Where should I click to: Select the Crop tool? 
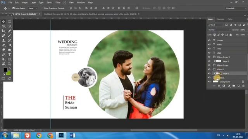[x=3, y=31]
